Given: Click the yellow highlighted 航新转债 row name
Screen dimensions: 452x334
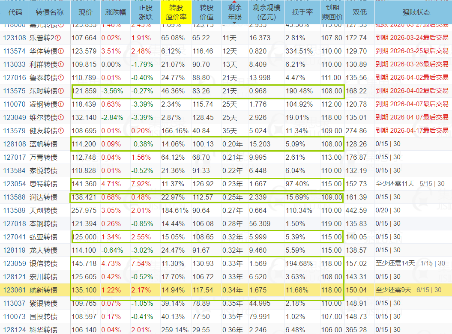Looking at the screenshot, I should pyautogui.click(x=43, y=290).
